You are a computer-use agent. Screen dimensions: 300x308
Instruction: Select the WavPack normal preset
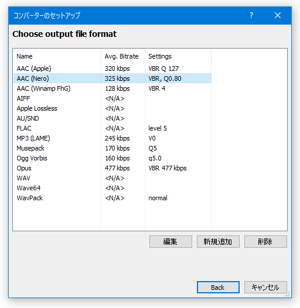(x=112, y=198)
